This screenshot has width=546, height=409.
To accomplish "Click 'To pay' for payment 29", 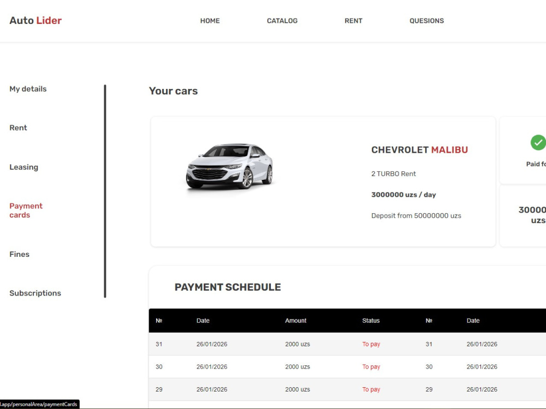I will (371, 389).
